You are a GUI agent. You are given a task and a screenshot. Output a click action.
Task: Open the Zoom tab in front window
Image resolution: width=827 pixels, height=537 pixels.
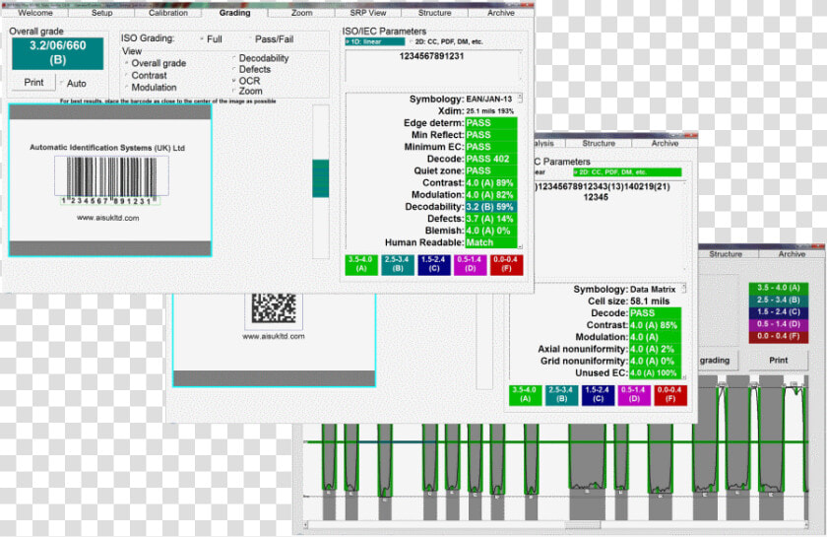pyautogui.click(x=301, y=13)
